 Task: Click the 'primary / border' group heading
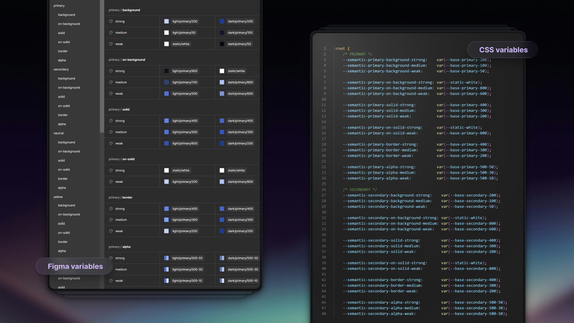click(120, 197)
